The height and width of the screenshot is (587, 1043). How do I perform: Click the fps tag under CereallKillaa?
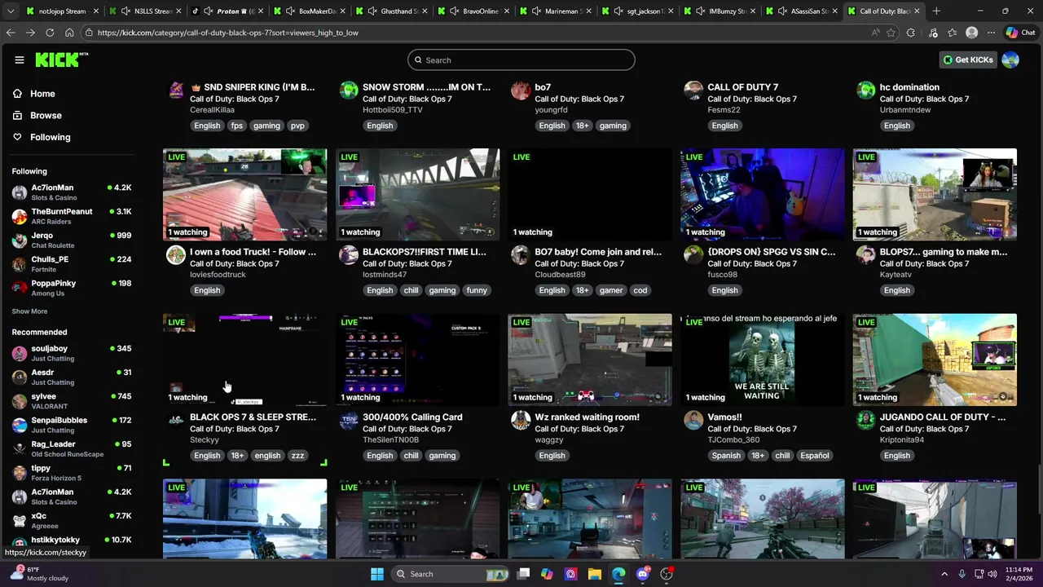point(237,126)
